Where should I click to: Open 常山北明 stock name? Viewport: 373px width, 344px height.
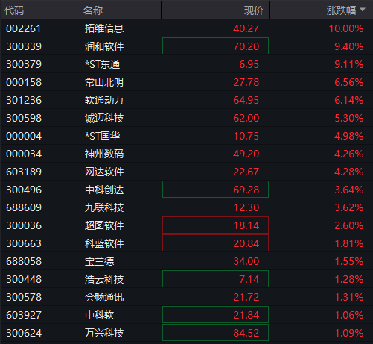[104, 82]
